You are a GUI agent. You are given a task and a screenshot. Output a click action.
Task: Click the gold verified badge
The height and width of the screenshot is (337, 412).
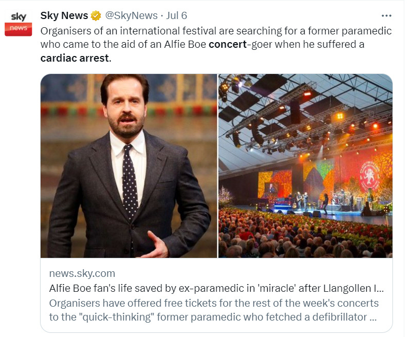[96, 16]
